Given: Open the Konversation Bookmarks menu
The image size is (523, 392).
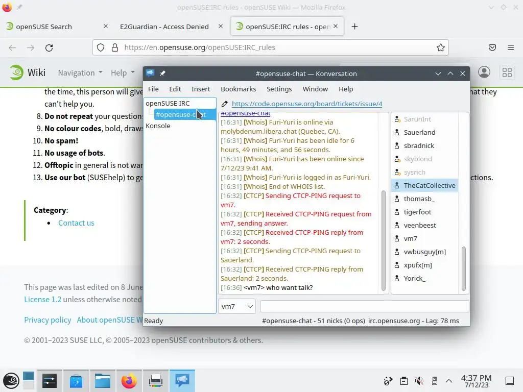Looking at the screenshot, I should 238,89.
